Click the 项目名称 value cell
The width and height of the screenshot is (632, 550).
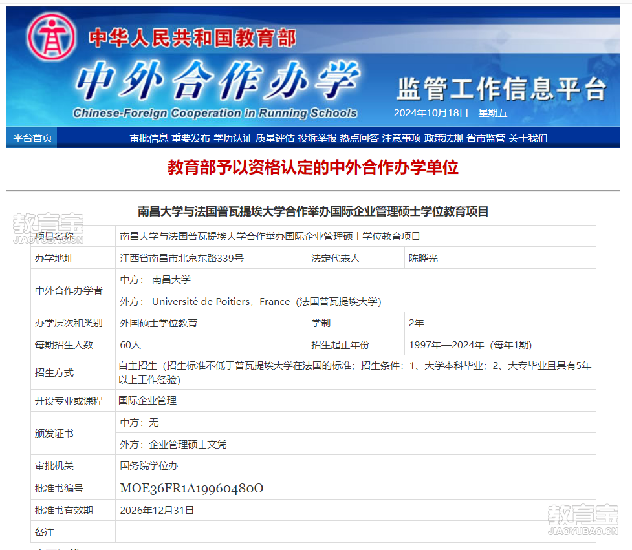pyautogui.click(x=356, y=236)
